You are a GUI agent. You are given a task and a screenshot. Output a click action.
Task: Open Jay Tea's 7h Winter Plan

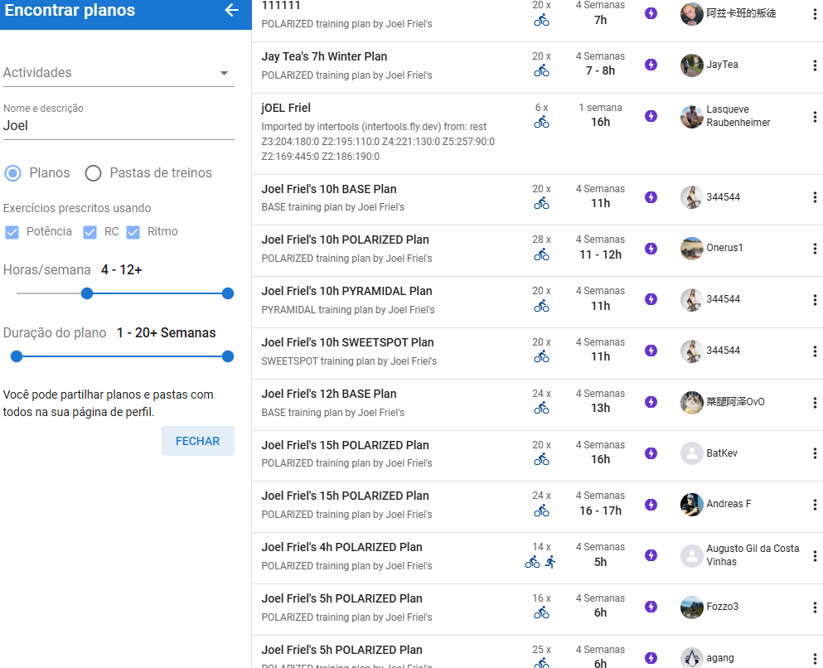pos(324,56)
